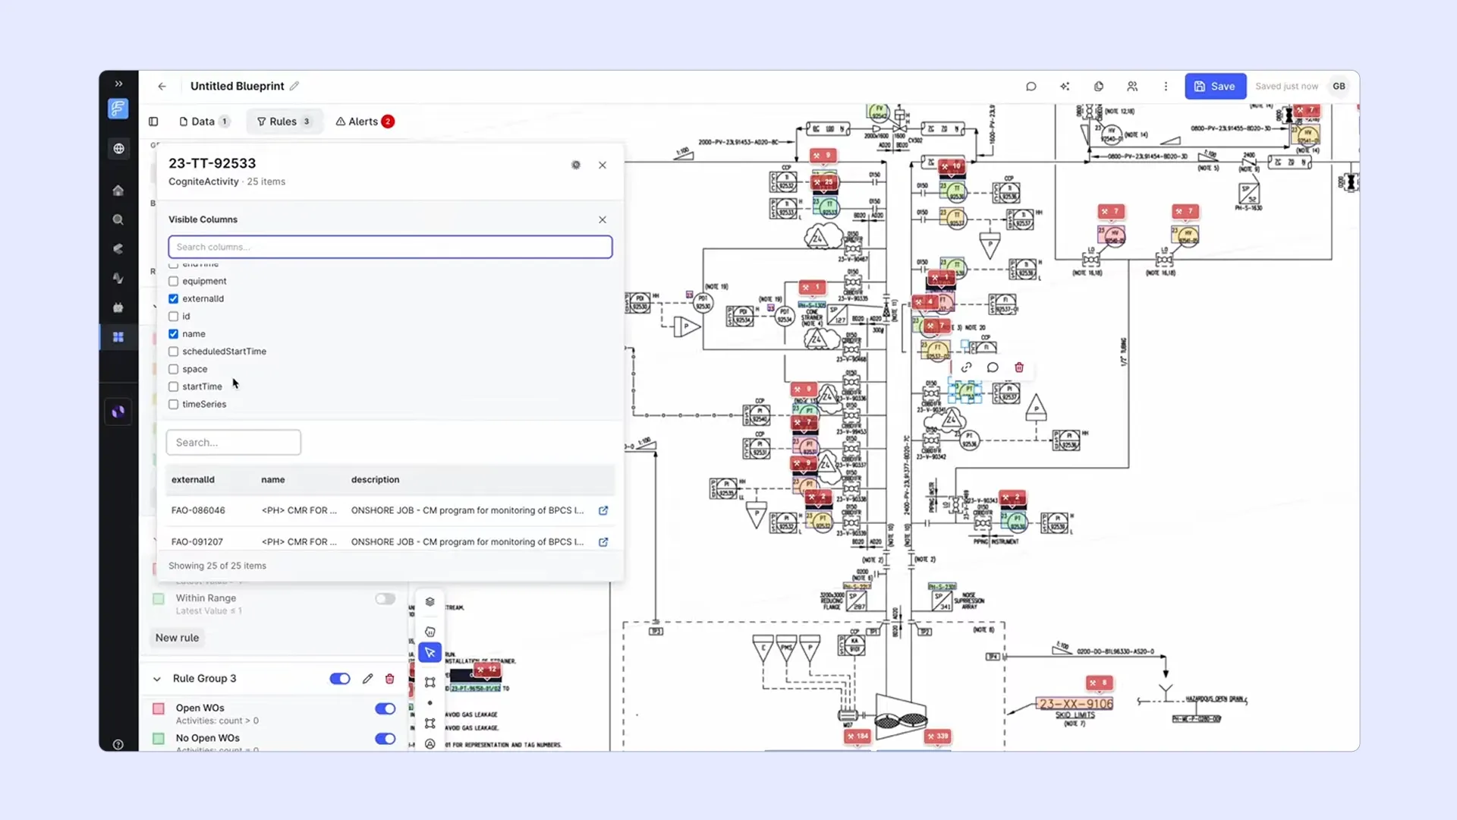1457x820 pixels.
Task: Edit the blueprint title with pencil icon
Action: coord(294,86)
